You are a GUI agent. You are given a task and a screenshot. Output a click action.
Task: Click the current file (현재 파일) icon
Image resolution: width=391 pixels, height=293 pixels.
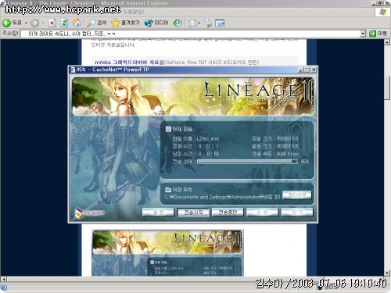coord(168,129)
